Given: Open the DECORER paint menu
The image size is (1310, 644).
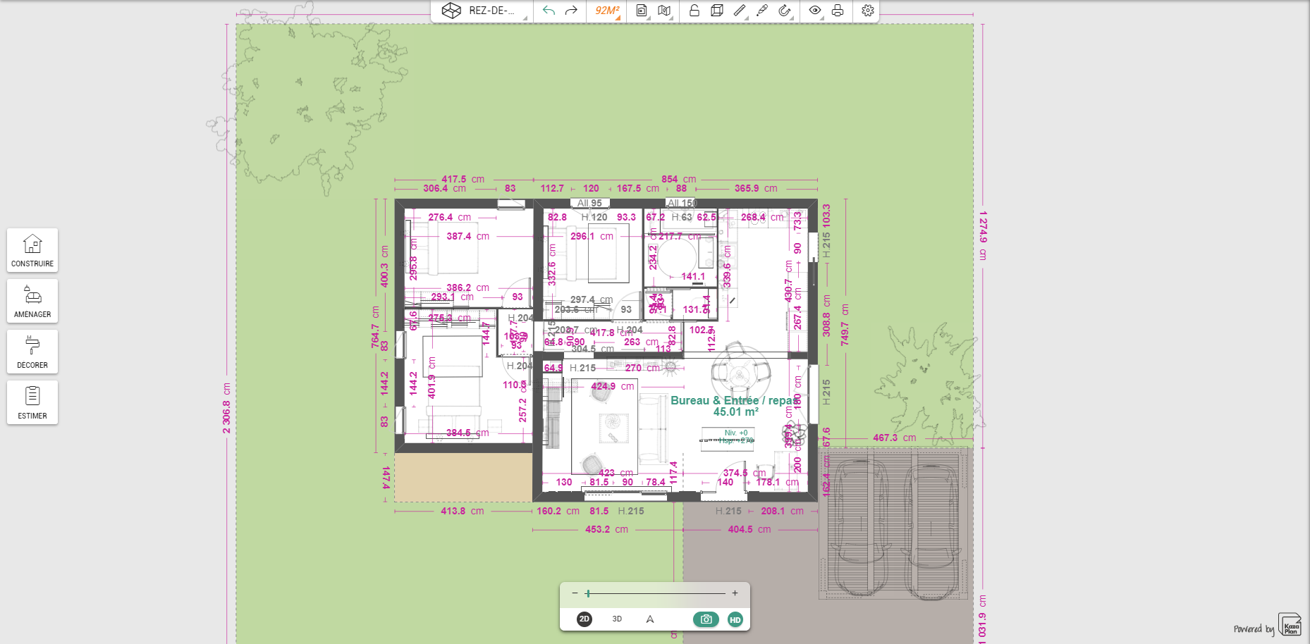Looking at the screenshot, I should (x=32, y=352).
